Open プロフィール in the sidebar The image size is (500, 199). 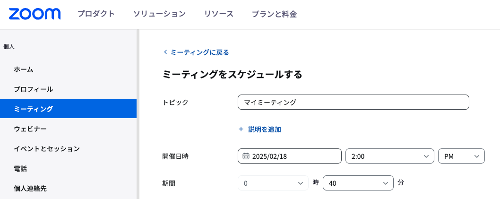click(x=33, y=89)
